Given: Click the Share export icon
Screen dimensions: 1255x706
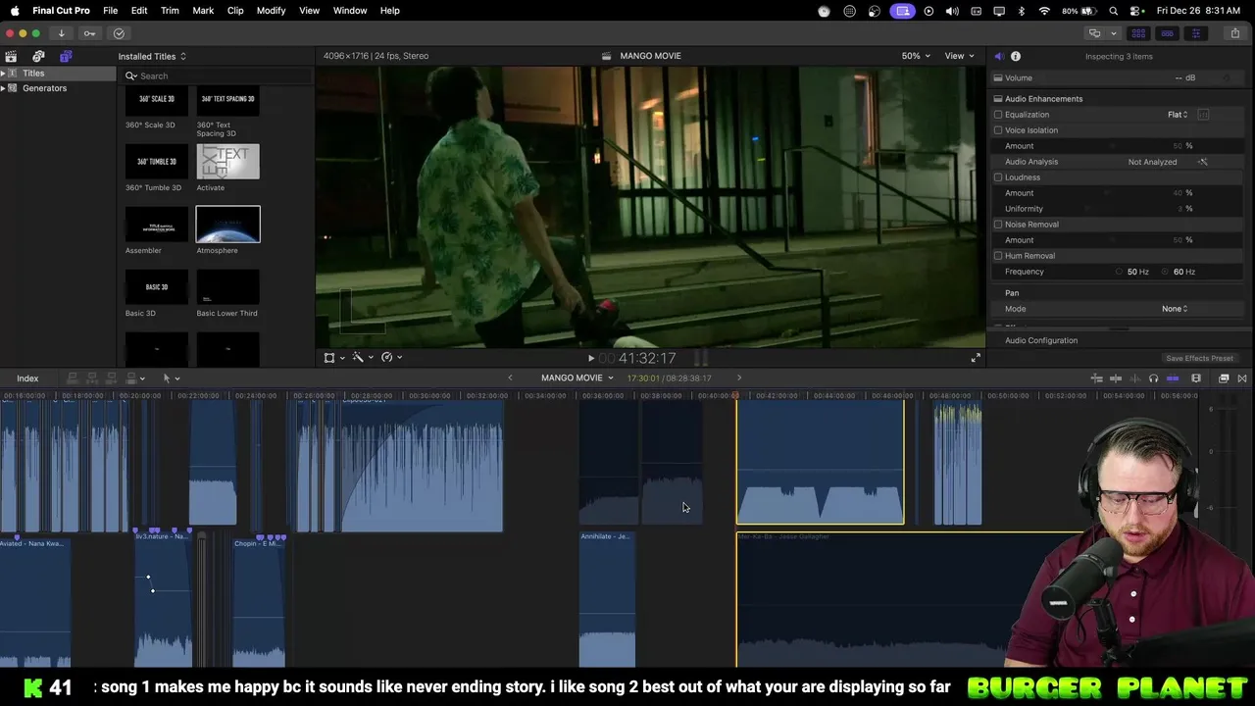Looking at the screenshot, I should point(1235,33).
